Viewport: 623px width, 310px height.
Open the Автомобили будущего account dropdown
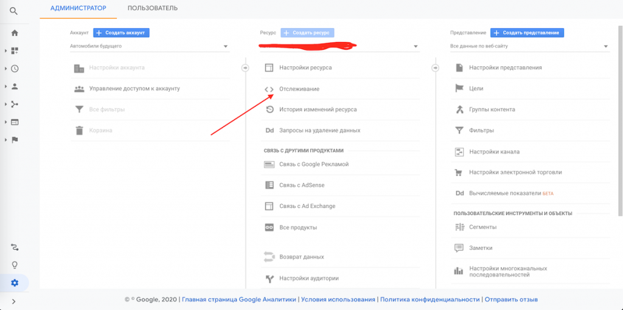click(x=149, y=46)
